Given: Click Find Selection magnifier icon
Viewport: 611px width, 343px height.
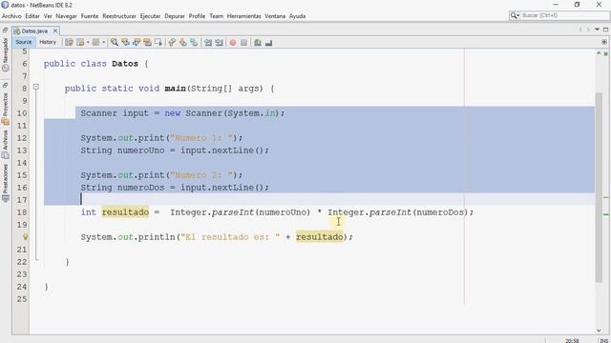Looking at the screenshot, I should (115, 42).
